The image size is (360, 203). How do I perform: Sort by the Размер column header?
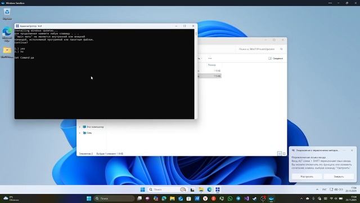[211, 65]
